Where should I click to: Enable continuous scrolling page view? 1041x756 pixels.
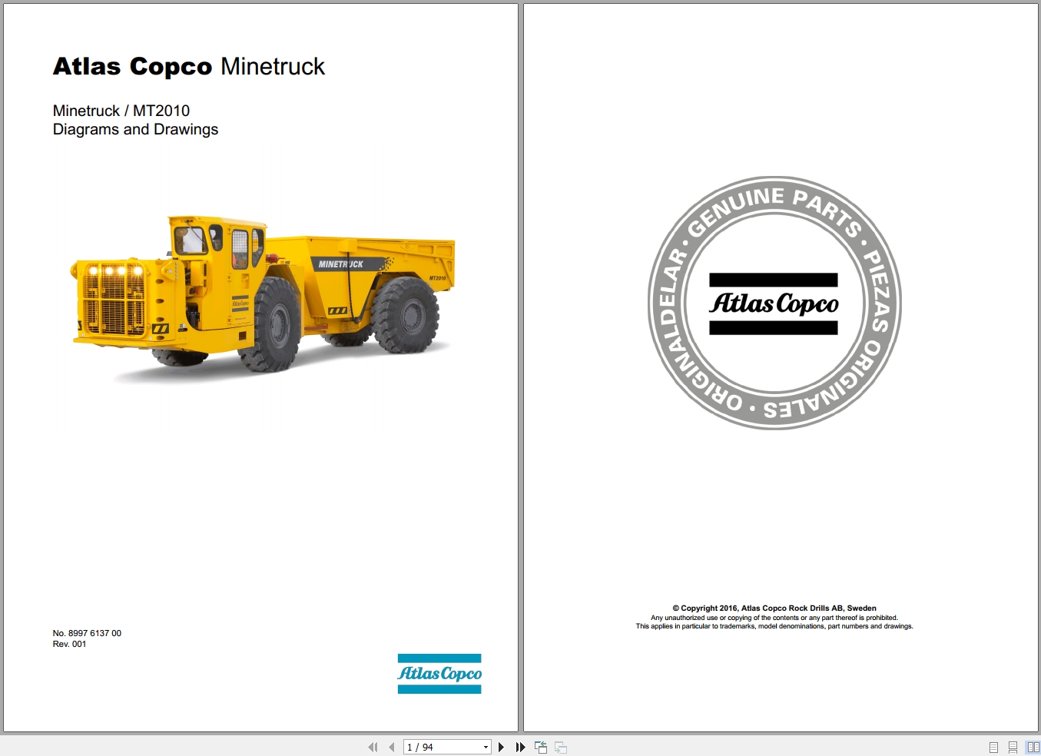click(x=1013, y=747)
